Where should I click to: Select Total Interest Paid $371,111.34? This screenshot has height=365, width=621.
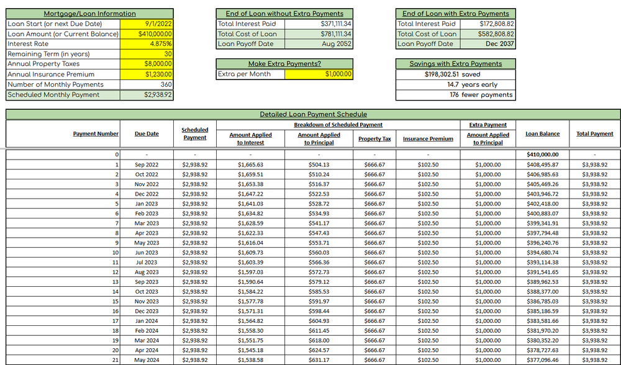(319, 24)
